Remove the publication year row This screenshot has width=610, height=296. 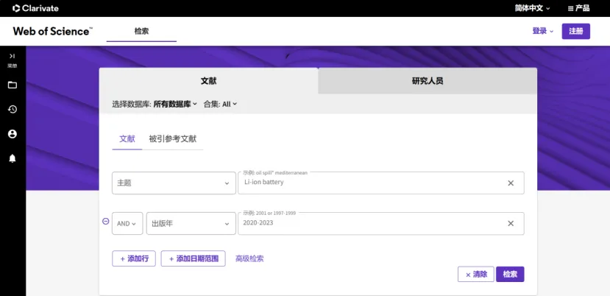pos(105,221)
